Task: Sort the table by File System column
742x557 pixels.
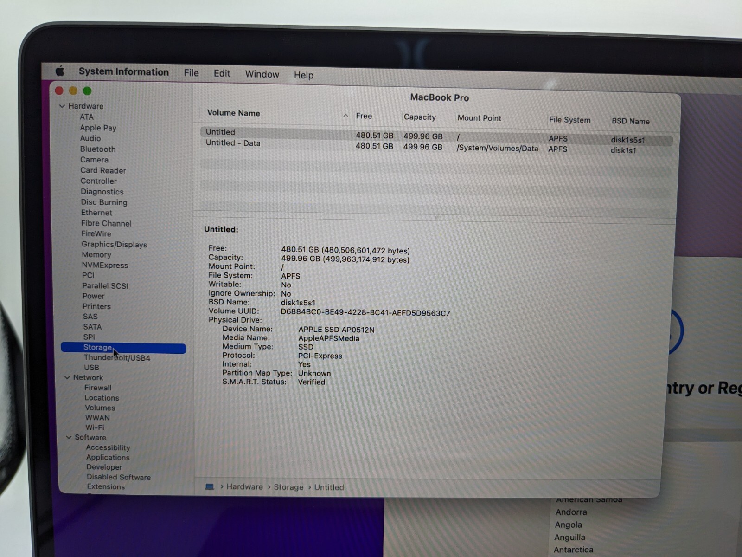Action: pos(570,120)
